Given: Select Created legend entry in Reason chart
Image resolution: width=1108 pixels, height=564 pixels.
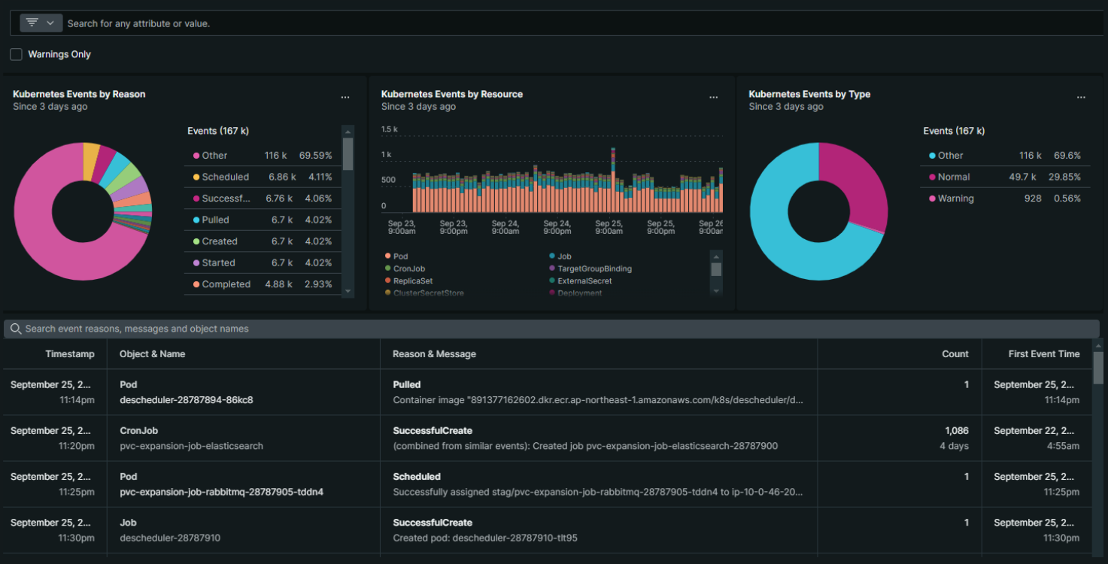Looking at the screenshot, I should (x=263, y=241).
